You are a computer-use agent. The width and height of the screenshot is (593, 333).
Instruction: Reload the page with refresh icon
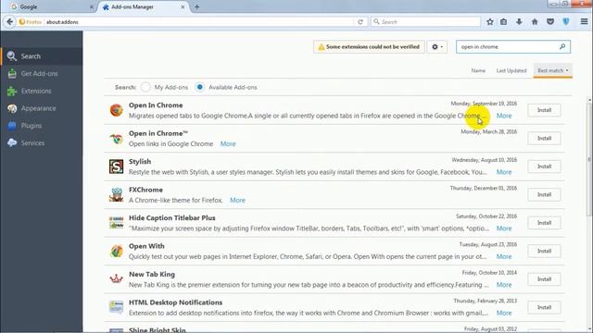pos(360,22)
